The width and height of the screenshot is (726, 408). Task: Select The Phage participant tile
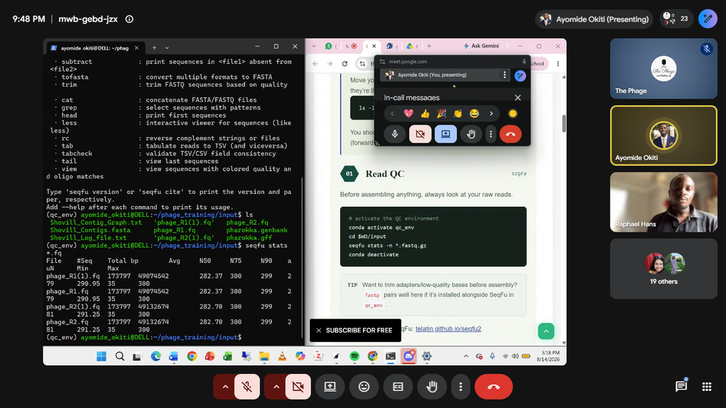(664, 69)
